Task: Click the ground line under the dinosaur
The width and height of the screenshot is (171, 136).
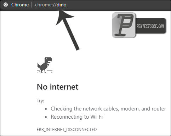Action: [x=45, y=70]
